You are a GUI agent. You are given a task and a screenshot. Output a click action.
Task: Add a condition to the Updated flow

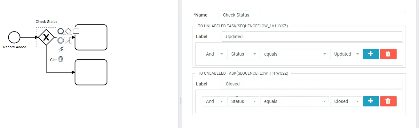click(371, 54)
